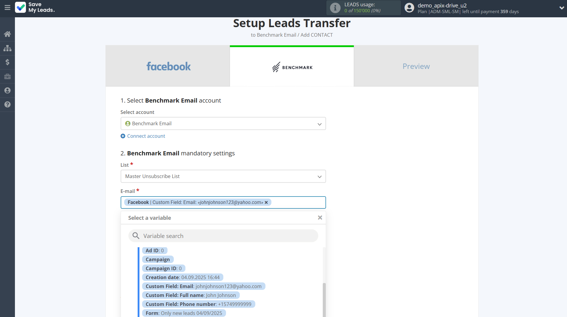The width and height of the screenshot is (567, 317).
Task: Expand the List dropdown
Action: click(223, 176)
